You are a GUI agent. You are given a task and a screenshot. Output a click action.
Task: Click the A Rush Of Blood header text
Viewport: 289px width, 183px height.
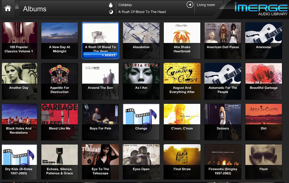142,12
